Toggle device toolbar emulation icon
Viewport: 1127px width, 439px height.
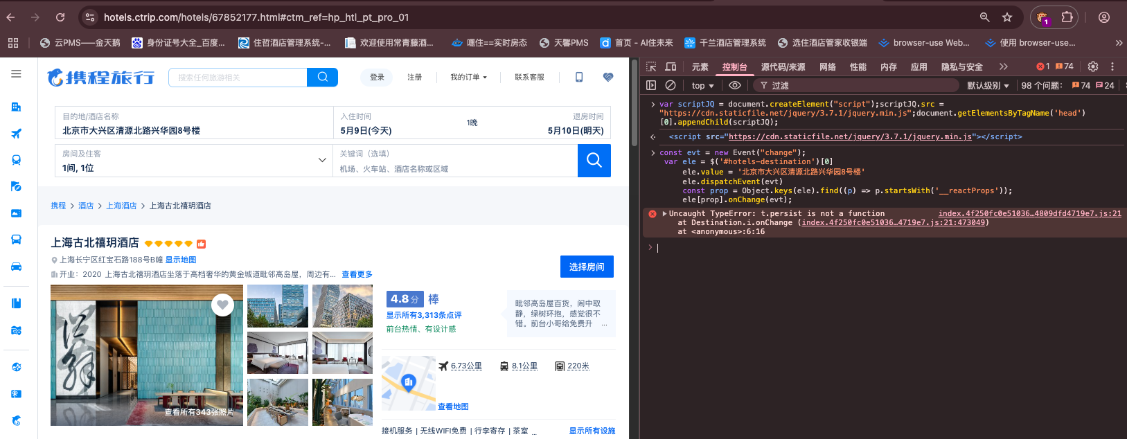pos(671,66)
